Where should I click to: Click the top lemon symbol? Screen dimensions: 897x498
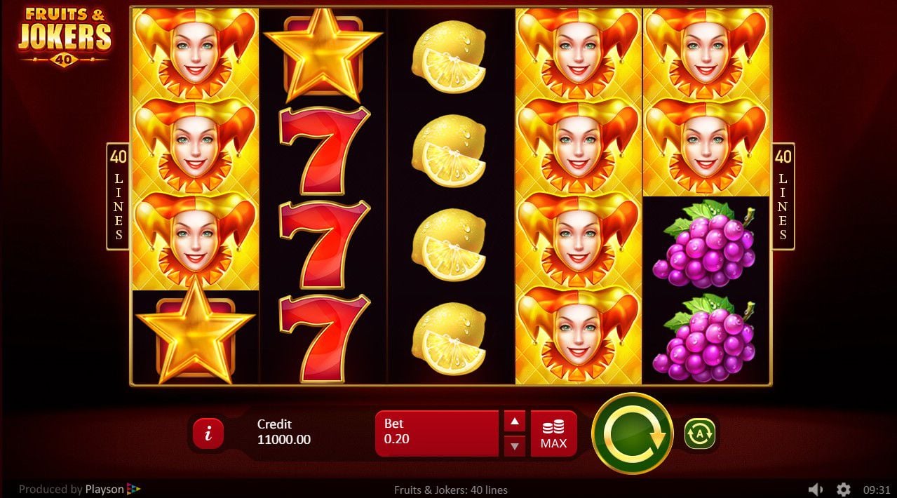449,58
